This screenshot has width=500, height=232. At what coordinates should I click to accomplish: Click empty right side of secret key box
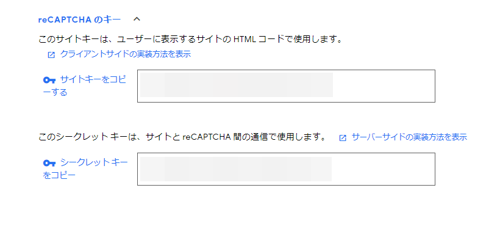[x=383, y=169]
